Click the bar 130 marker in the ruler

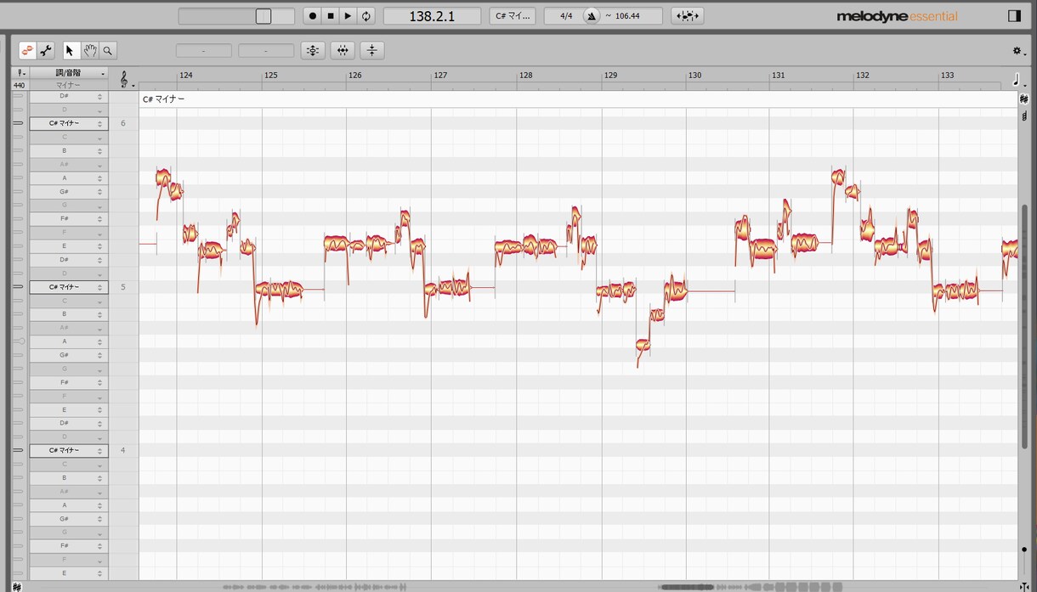point(695,76)
